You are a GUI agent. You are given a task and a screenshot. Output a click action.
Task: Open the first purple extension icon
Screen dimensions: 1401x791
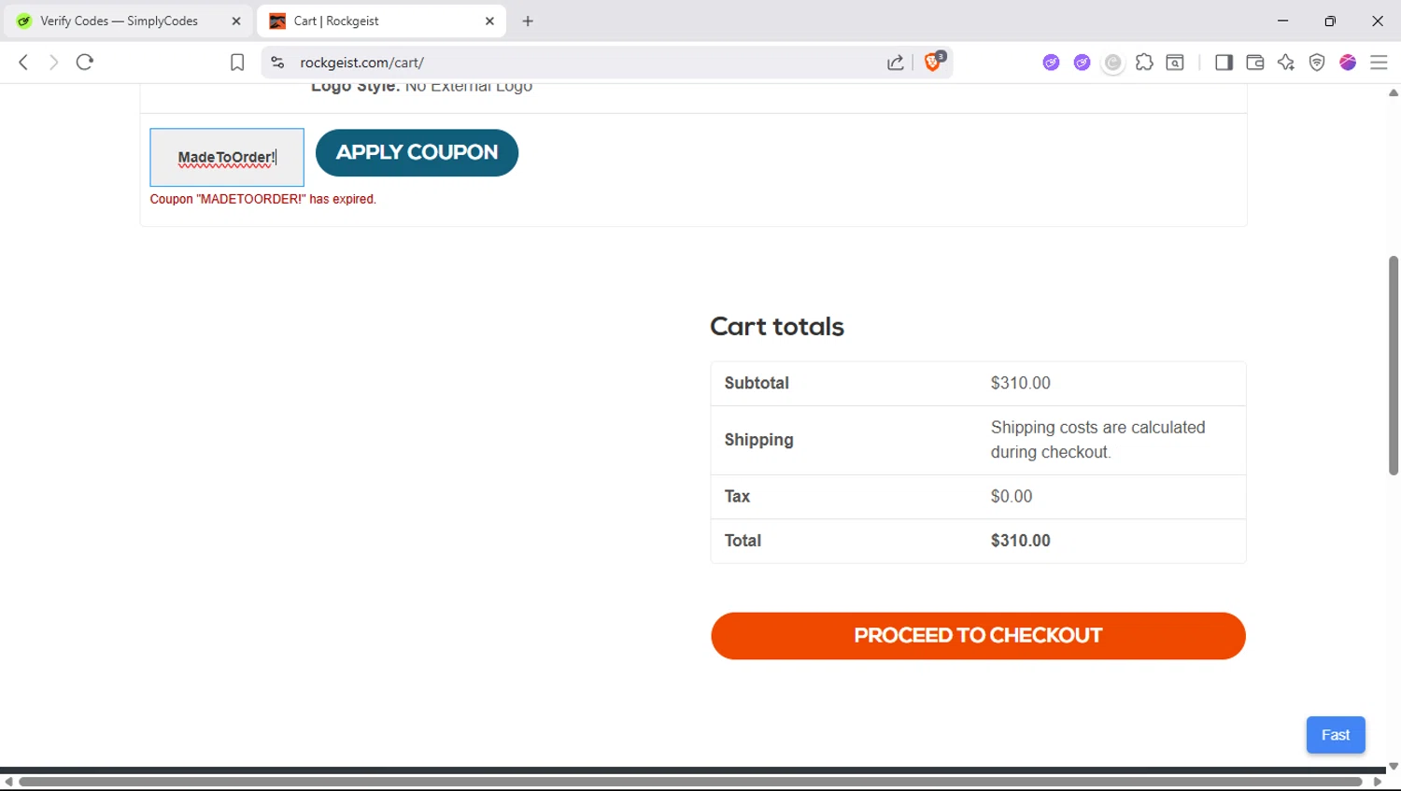pyautogui.click(x=1052, y=63)
